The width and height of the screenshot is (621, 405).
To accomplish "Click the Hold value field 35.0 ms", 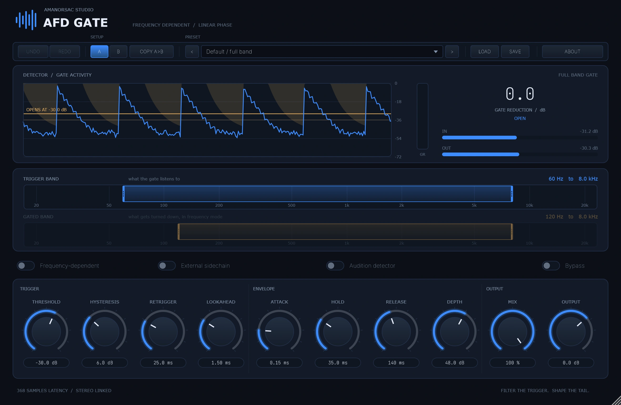I will [x=338, y=363].
